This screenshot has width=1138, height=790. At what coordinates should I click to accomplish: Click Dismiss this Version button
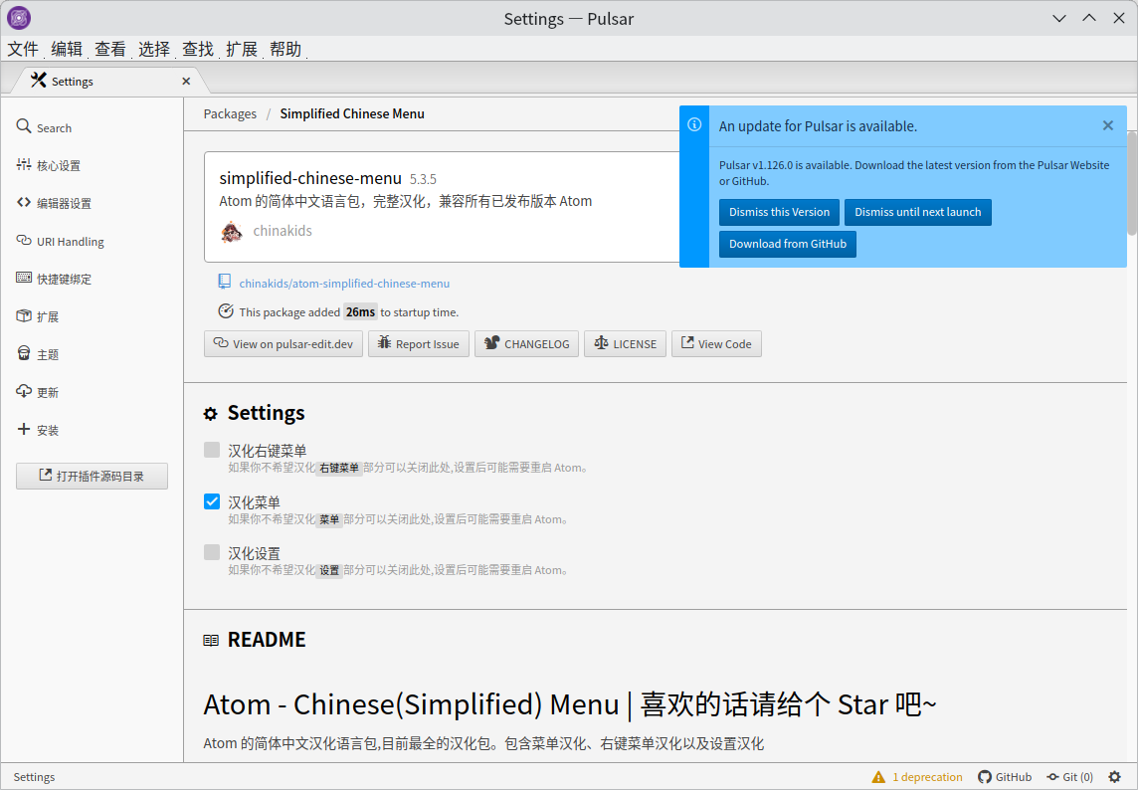point(780,212)
